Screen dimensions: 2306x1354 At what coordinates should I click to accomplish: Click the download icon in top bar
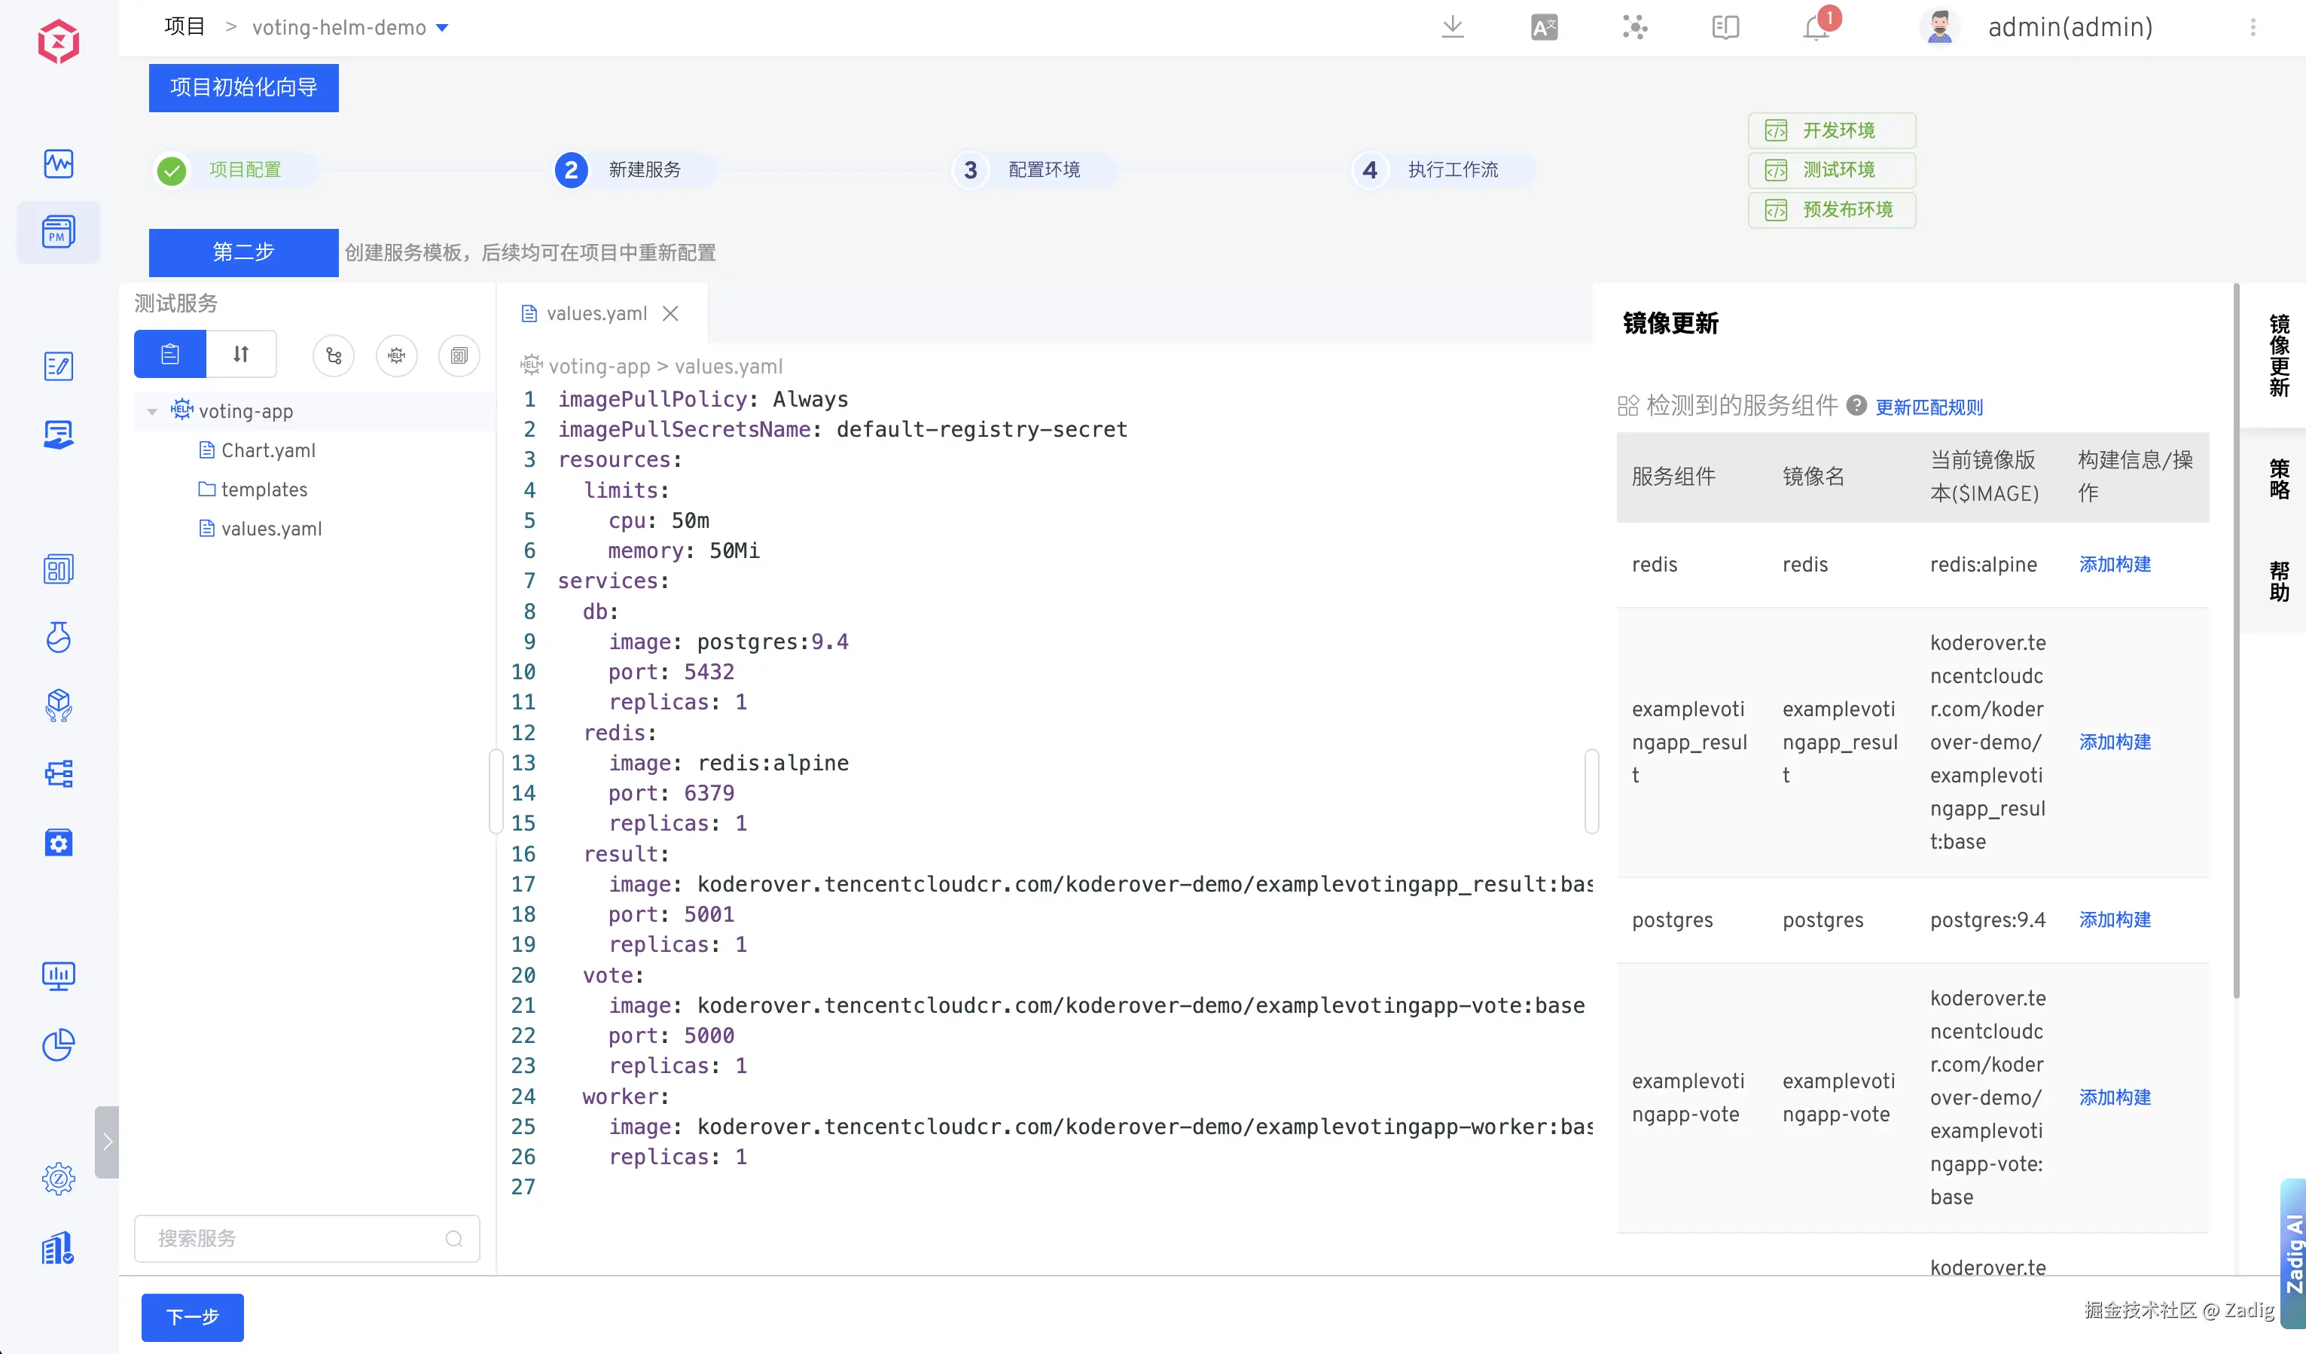pos(1452,26)
